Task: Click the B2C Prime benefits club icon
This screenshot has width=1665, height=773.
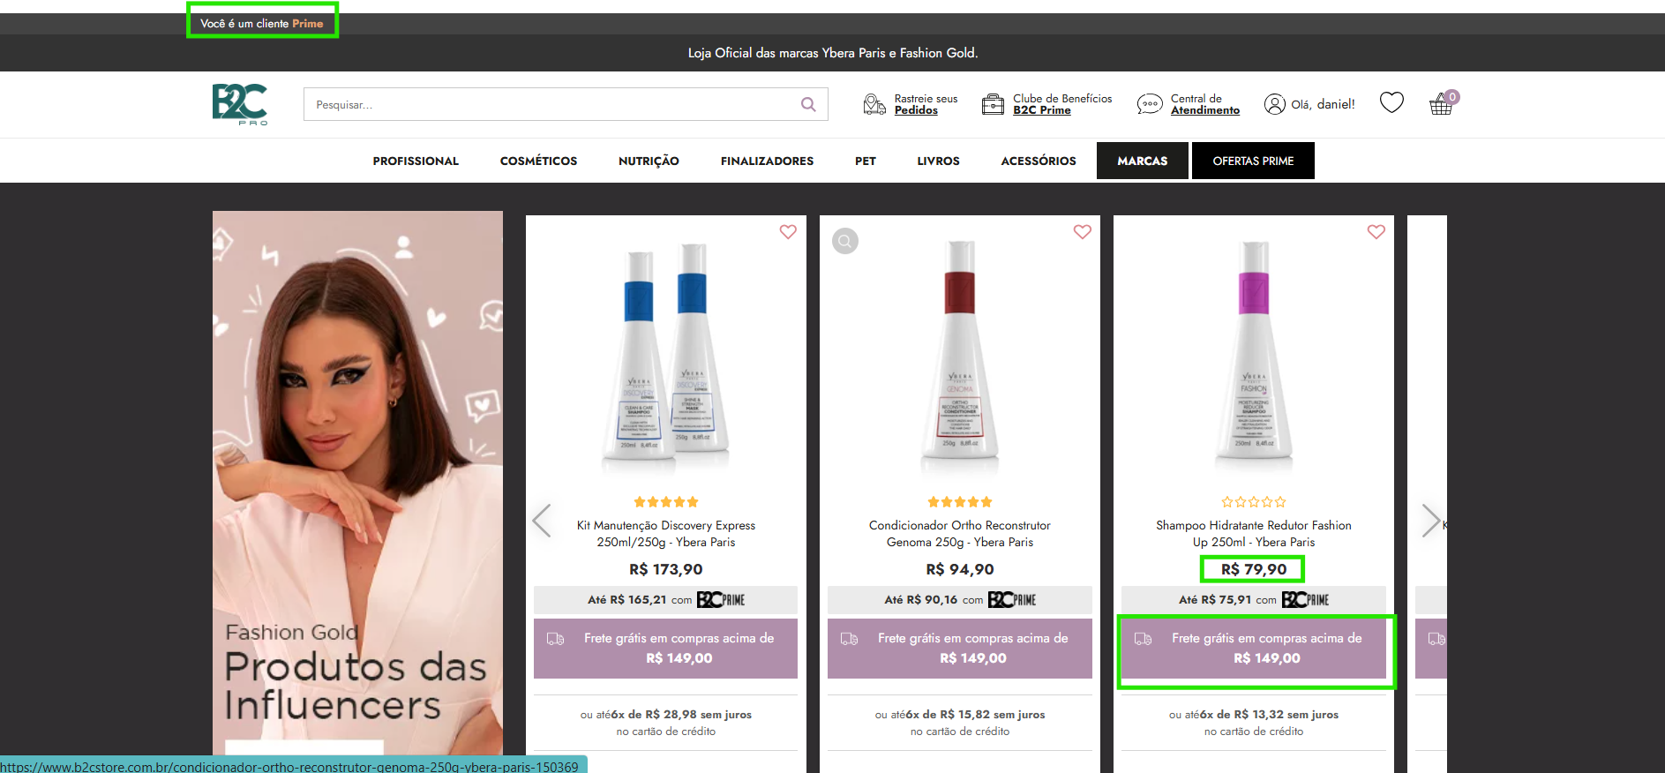Action: pyautogui.click(x=993, y=104)
